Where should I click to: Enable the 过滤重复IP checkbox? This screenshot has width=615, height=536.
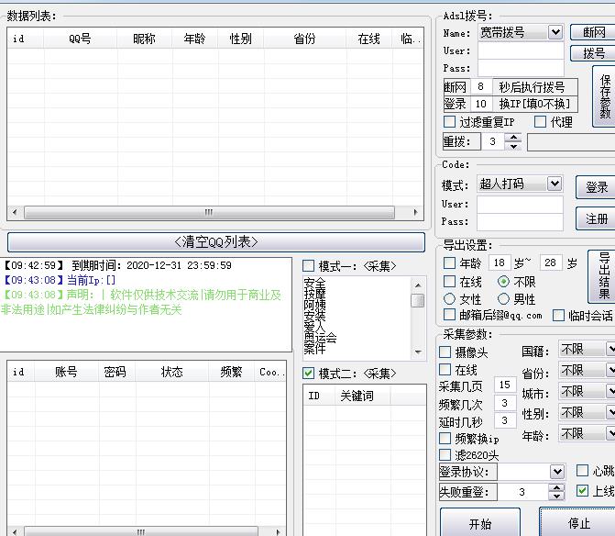pos(450,122)
